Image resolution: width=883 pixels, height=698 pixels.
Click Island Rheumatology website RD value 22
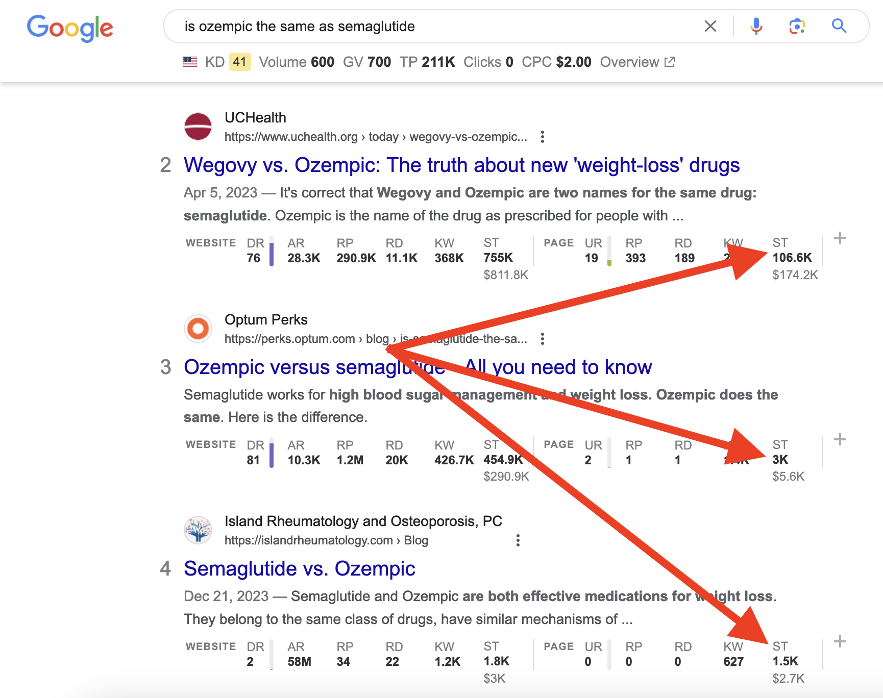coord(393,662)
